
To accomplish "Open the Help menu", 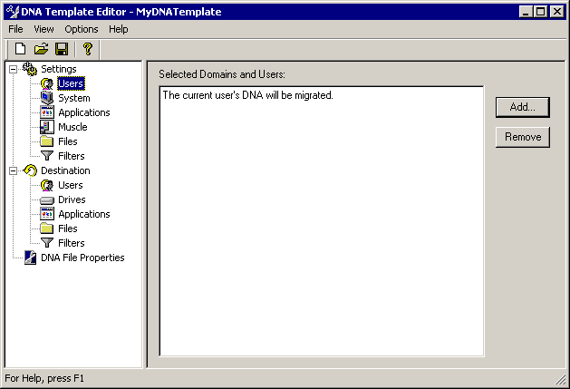I will (119, 29).
